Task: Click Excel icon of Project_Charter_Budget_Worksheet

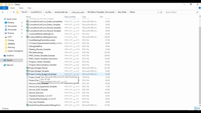Action: point(27,74)
